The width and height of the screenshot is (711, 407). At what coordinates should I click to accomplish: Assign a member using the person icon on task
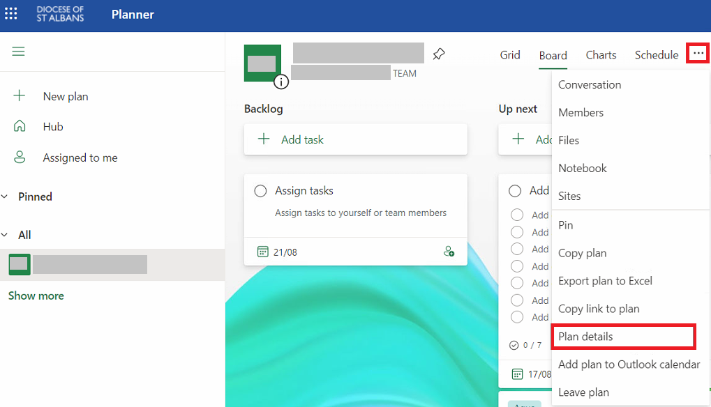click(x=449, y=252)
